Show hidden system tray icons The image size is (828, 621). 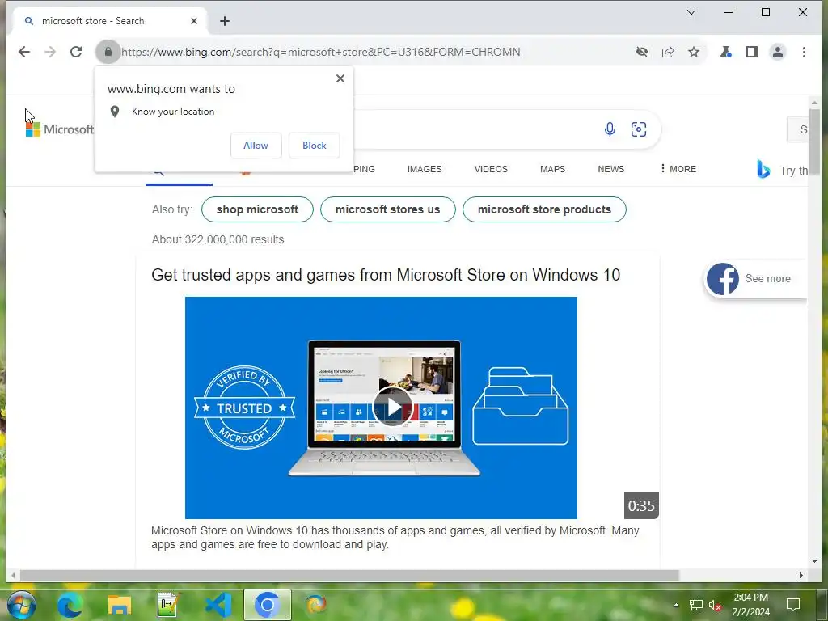[676, 605]
